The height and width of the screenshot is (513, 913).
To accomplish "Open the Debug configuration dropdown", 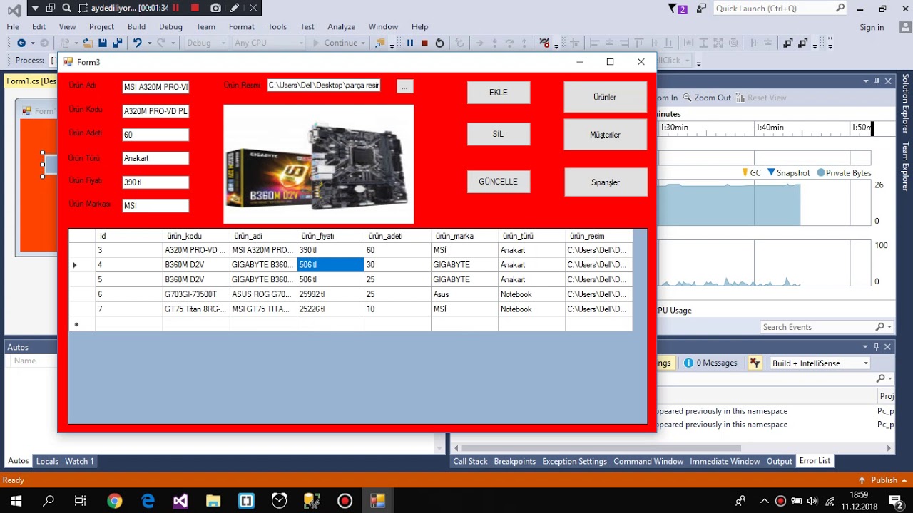I will click(x=205, y=43).
